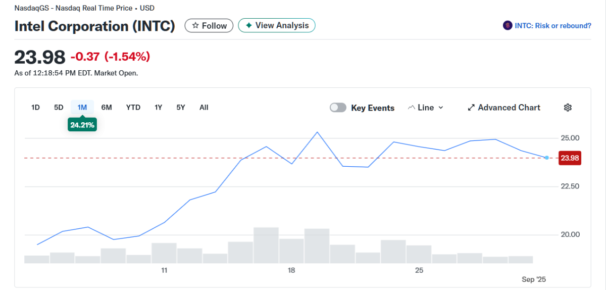Screen dimensions: 606x290
Task: Click the red 23.98 price label
Action: click(570, 159)
